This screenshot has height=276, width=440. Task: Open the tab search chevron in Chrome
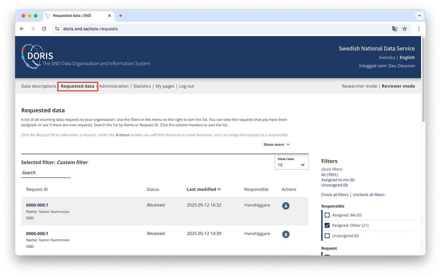(419, 16)
